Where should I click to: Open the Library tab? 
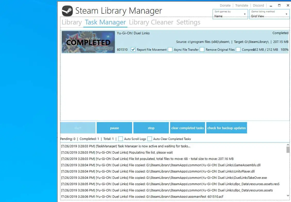point(72,22)
